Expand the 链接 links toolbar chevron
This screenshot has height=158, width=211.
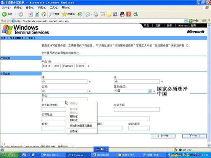pos(209,20)
